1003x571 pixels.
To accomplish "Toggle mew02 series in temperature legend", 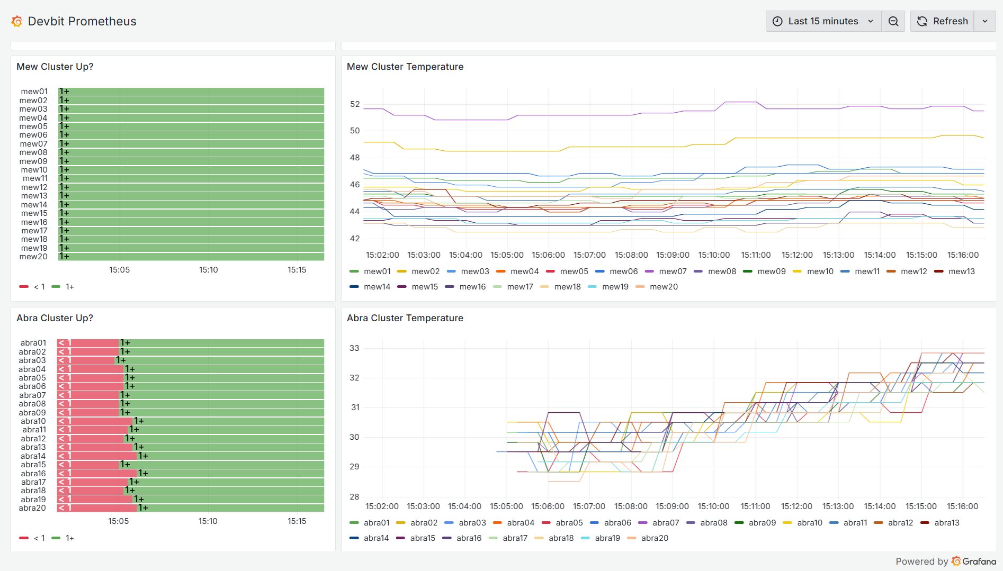I will tap(425, 271).
